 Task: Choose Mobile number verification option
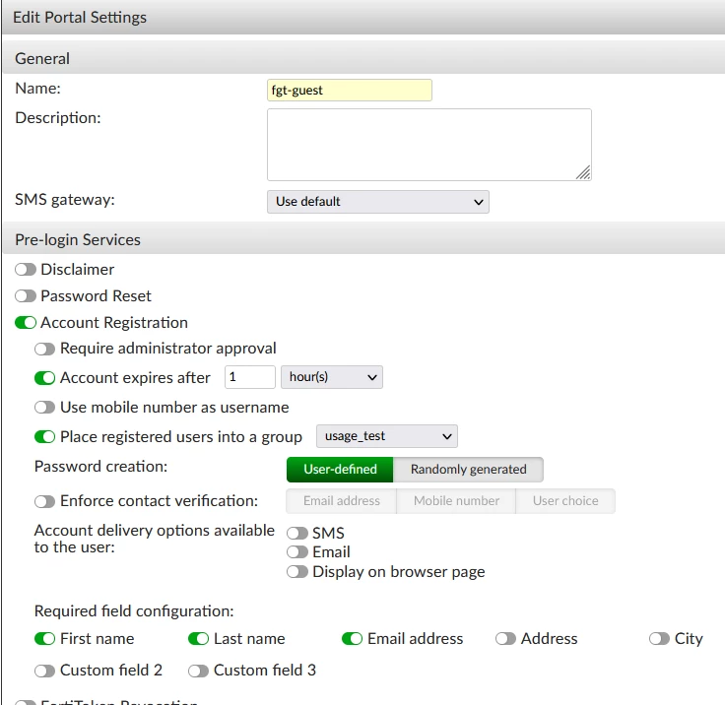tap(456, 501)
